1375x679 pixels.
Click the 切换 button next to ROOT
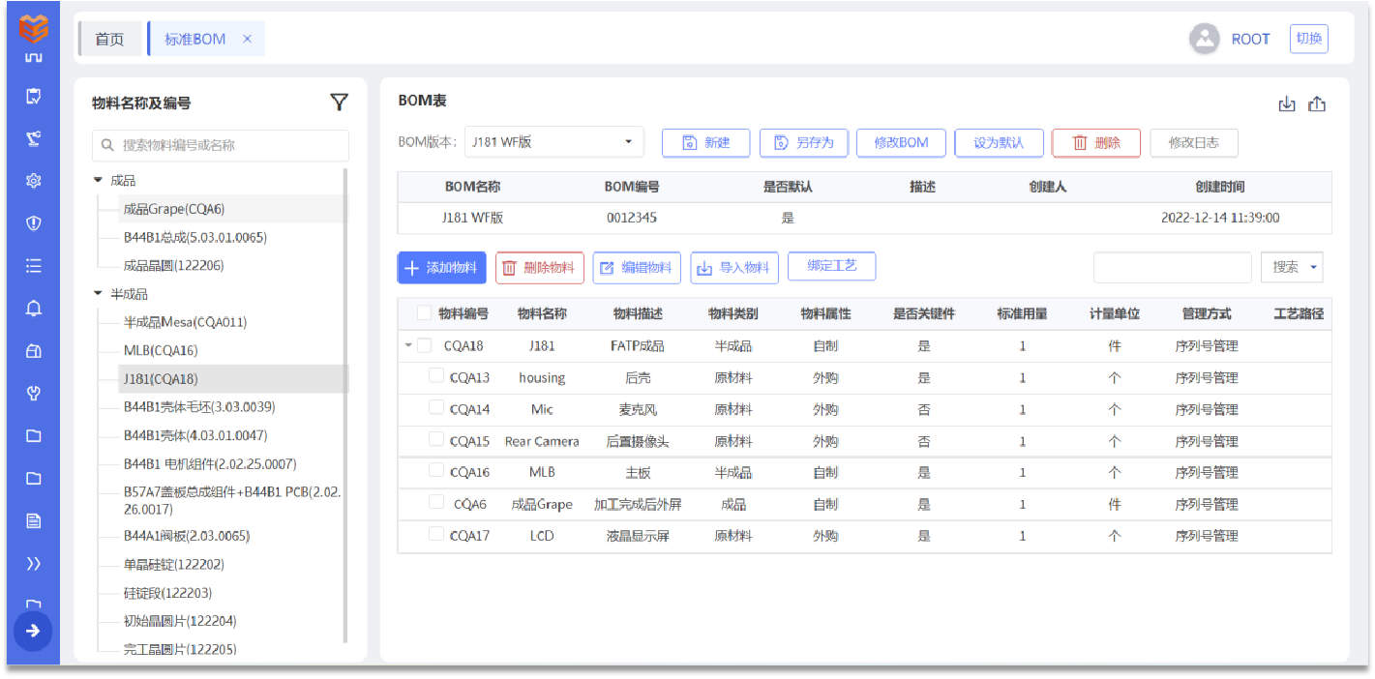point(1309,39)
